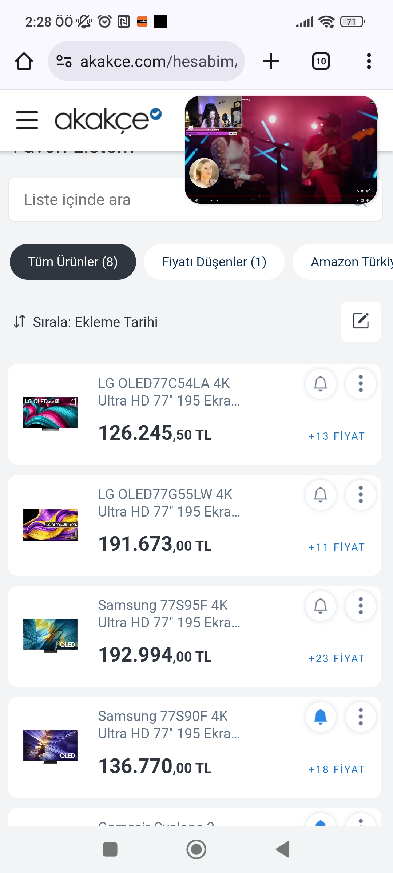Open the tab switcher showing 10 tabs

click(321, 61)
